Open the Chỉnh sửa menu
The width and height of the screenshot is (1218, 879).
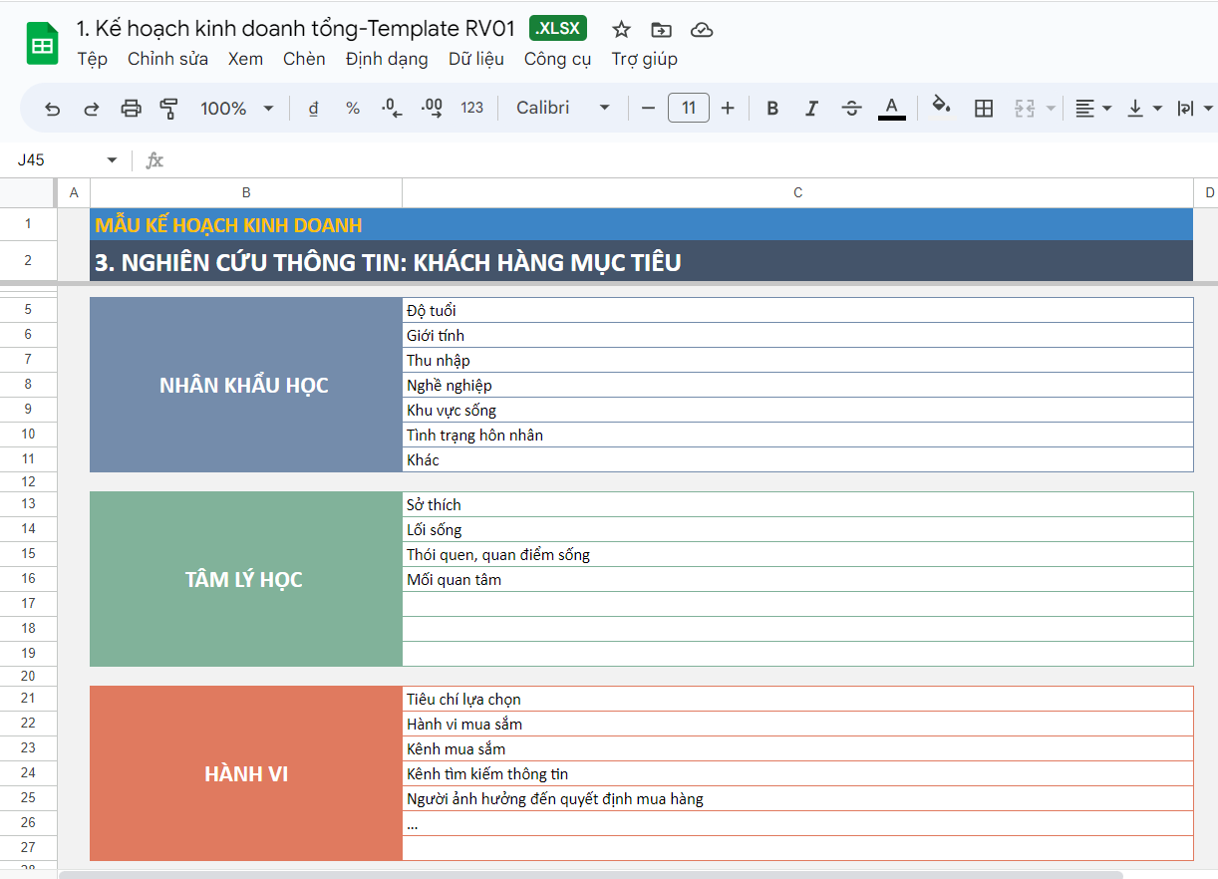click(167, 59)
